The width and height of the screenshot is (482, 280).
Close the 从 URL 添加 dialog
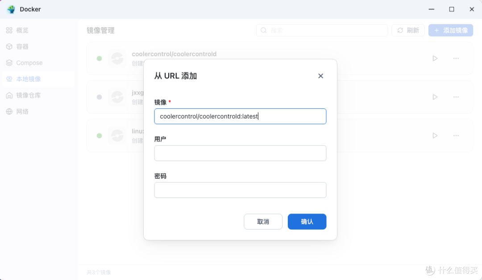point(320,76)
